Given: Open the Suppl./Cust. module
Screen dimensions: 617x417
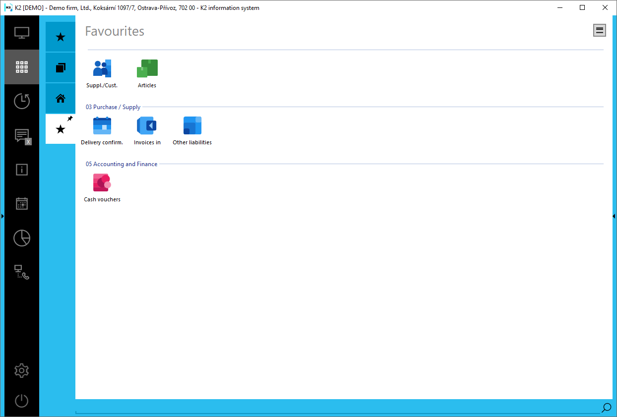Looking at the screenshot, I should coord(102,74).
